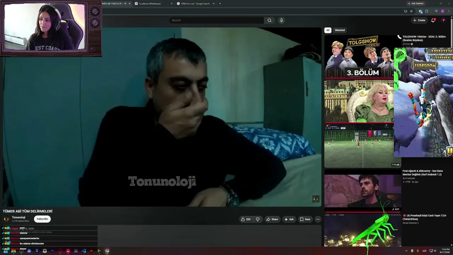Subscribe to the Tonunoloji channel
The width and height of the screenshot is (453, 255).
click(42, 219)
